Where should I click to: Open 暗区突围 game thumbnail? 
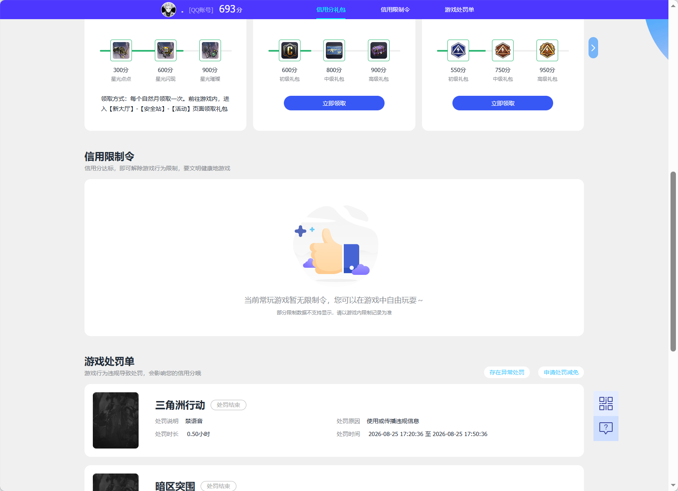116,482
